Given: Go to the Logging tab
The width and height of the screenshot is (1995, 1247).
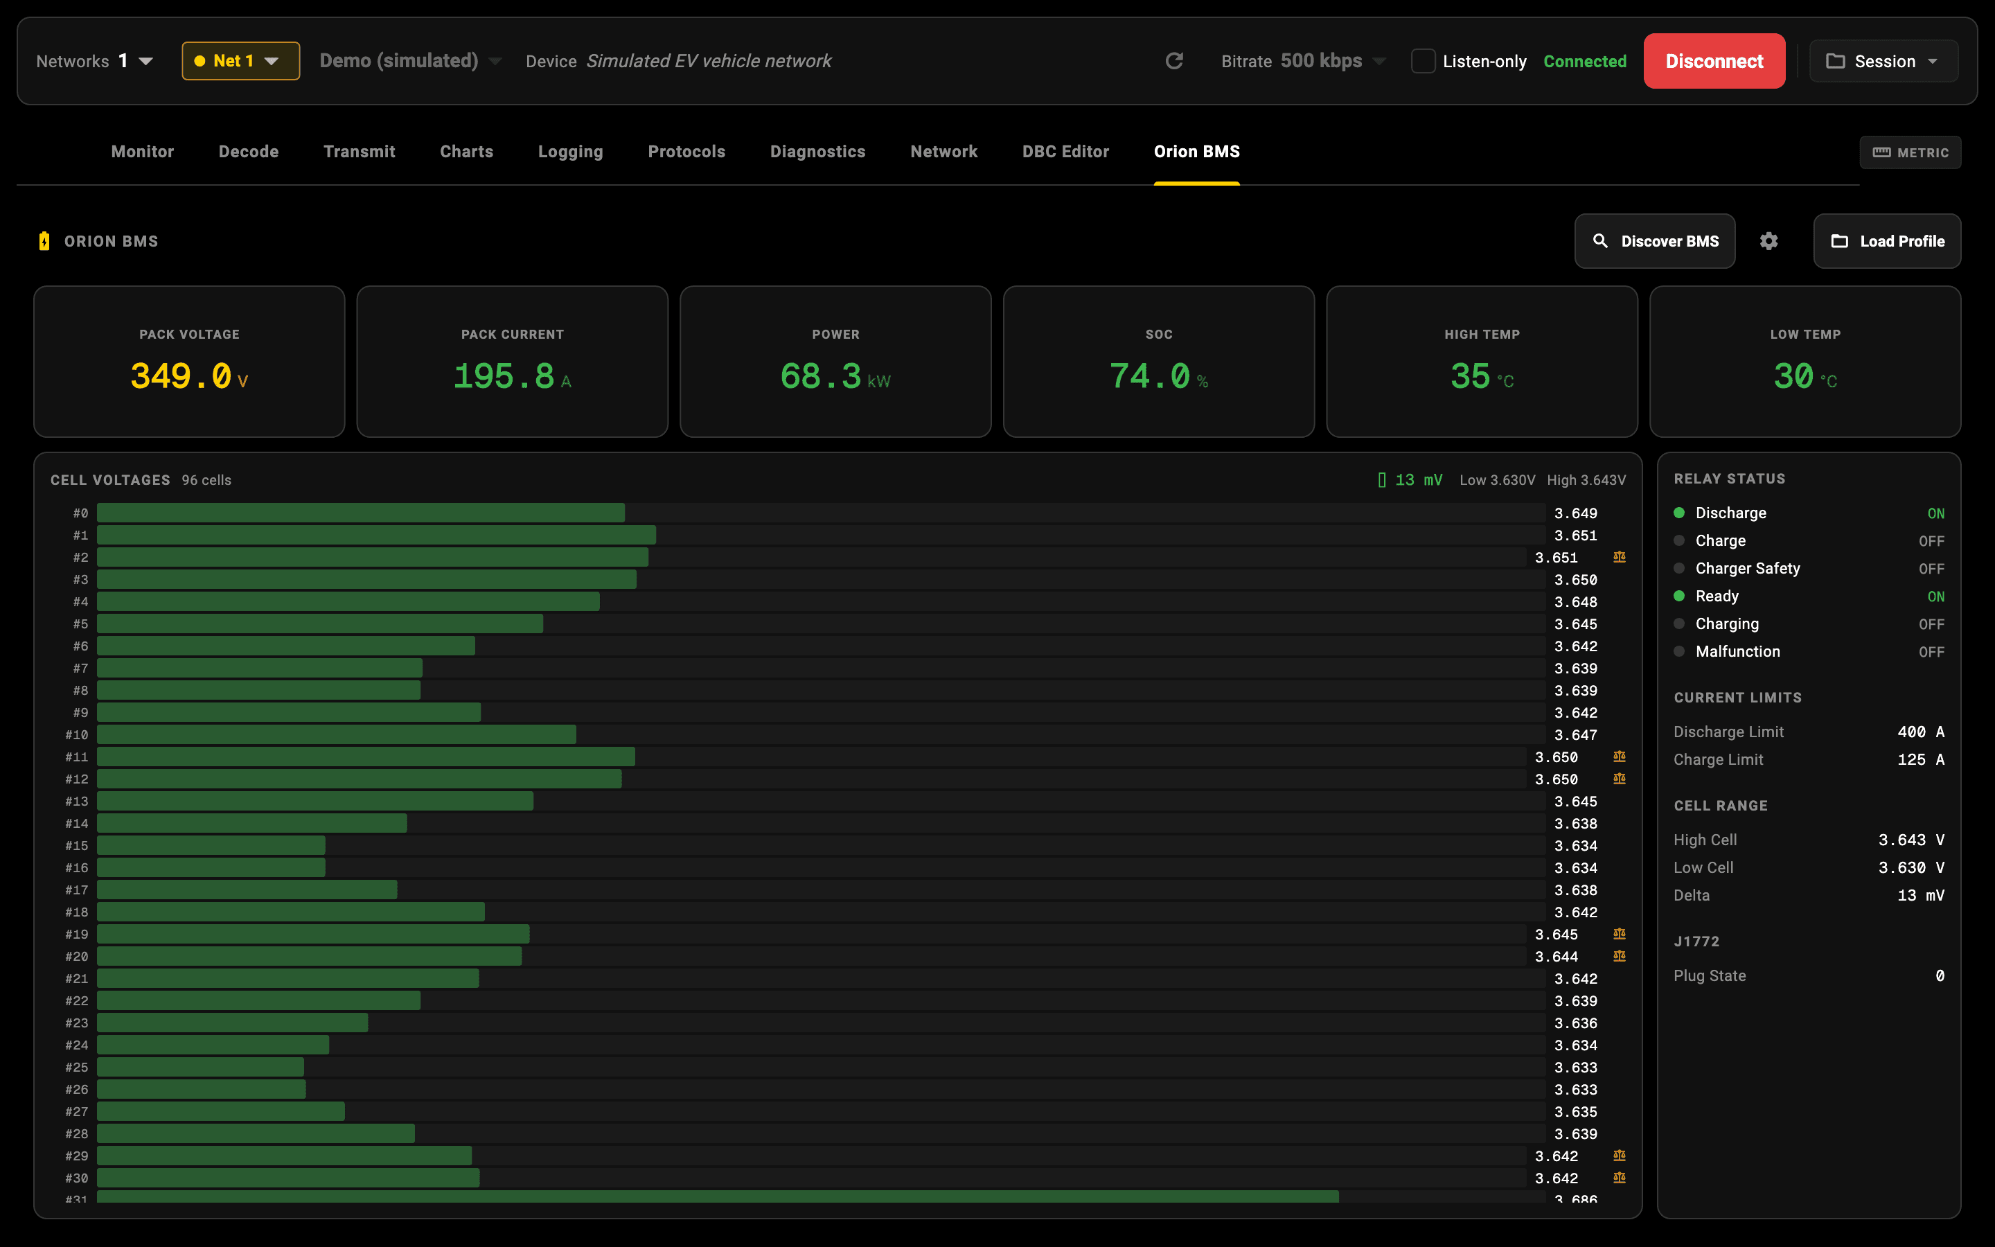Looking at the screenshot, I should pyautogui.click(x=571, y=152).
